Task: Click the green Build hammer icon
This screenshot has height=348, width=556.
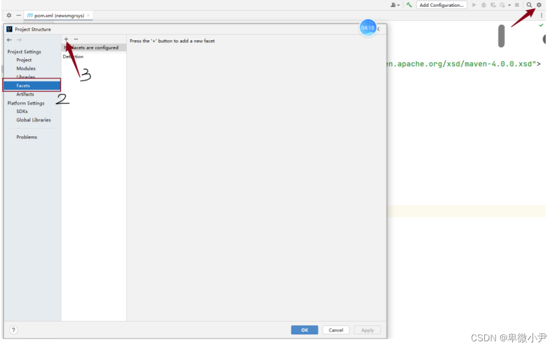Action: [409, 4]
